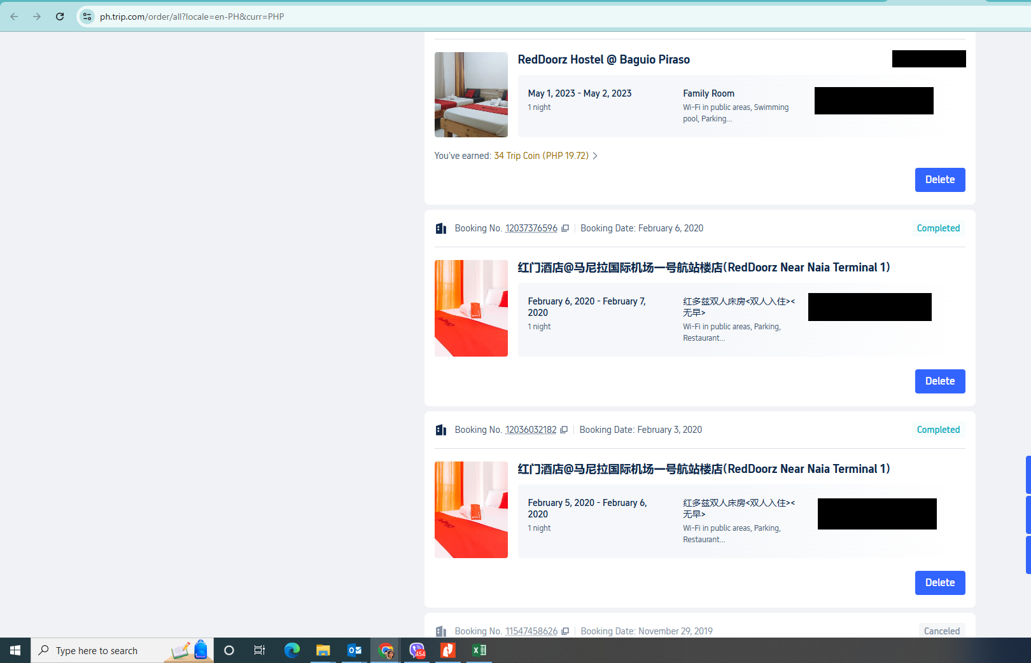
Task: Open the site information icon beside the URL
Action: coord(87,17)
